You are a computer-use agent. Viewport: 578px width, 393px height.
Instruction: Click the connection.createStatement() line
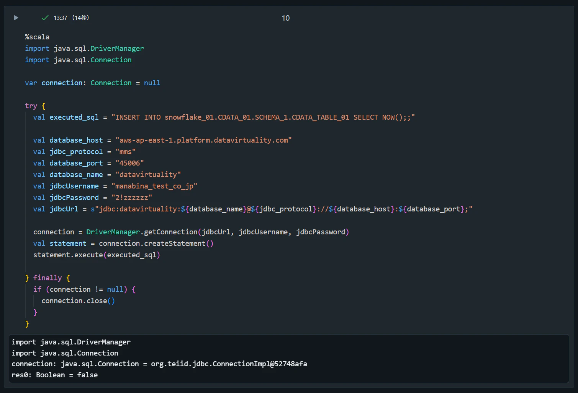click(123, 244)
